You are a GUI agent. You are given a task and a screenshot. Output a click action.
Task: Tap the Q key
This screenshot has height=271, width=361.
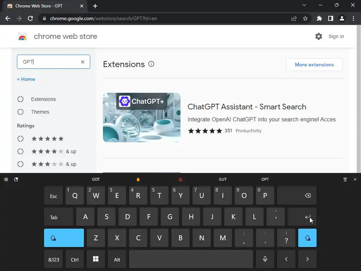75,195
